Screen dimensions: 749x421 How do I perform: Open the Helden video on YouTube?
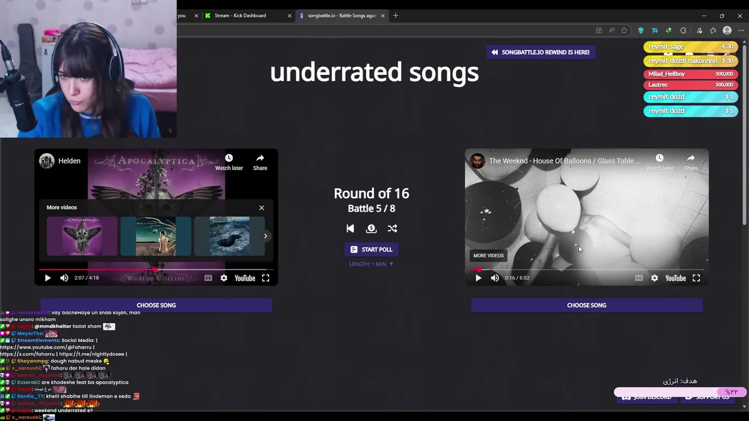click(x=245, y=278)
